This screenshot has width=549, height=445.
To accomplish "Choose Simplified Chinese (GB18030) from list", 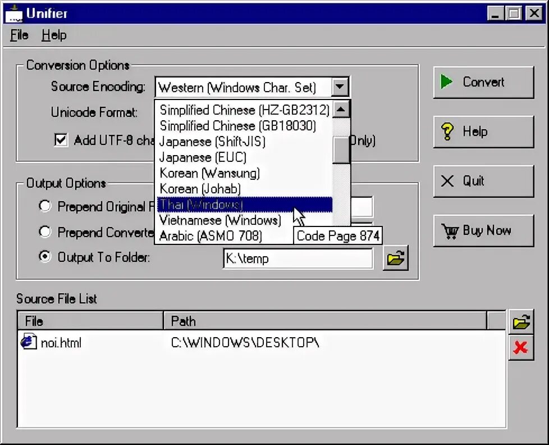I will pyautogui.click(x=244, y=126).
